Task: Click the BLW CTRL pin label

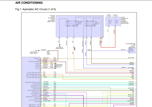Action: point(37,102)
